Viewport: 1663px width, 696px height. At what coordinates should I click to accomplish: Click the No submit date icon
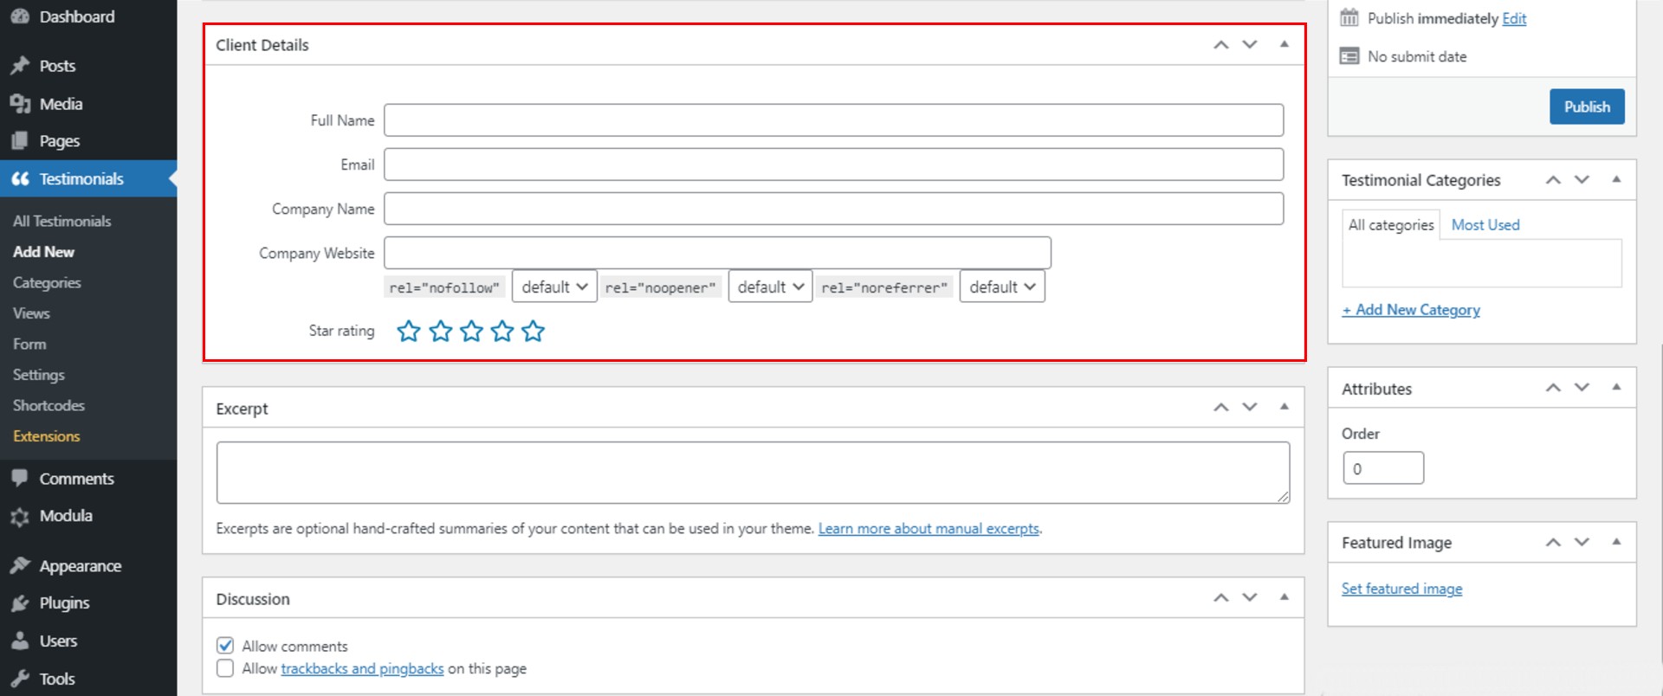[x=1349, y=56]
